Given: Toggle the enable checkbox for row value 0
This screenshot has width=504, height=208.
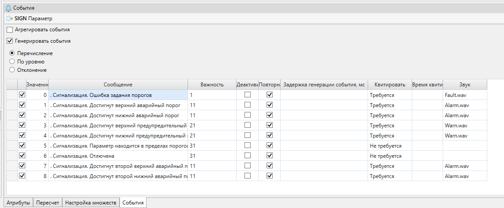Looking at the screenshot, I should coord(22,95).
